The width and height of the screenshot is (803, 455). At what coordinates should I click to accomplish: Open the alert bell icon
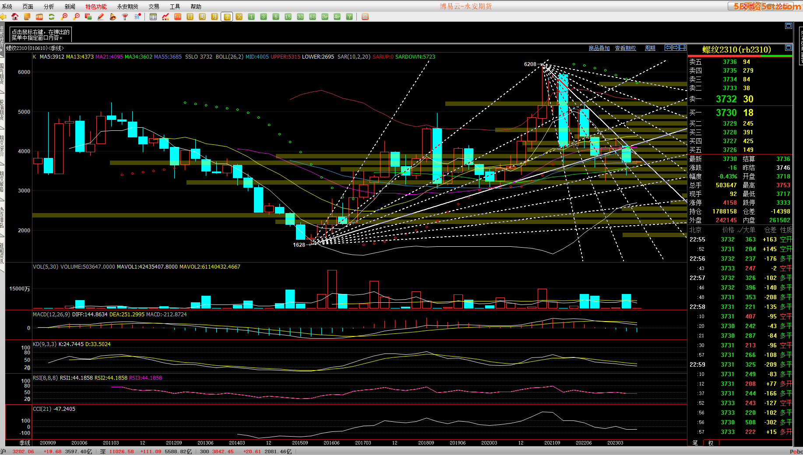113,17
